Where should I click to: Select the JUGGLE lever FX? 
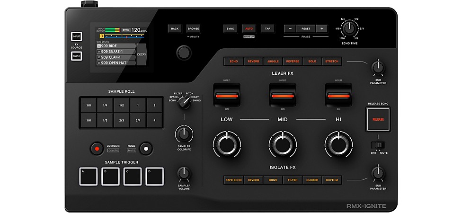tap(273, 61)
